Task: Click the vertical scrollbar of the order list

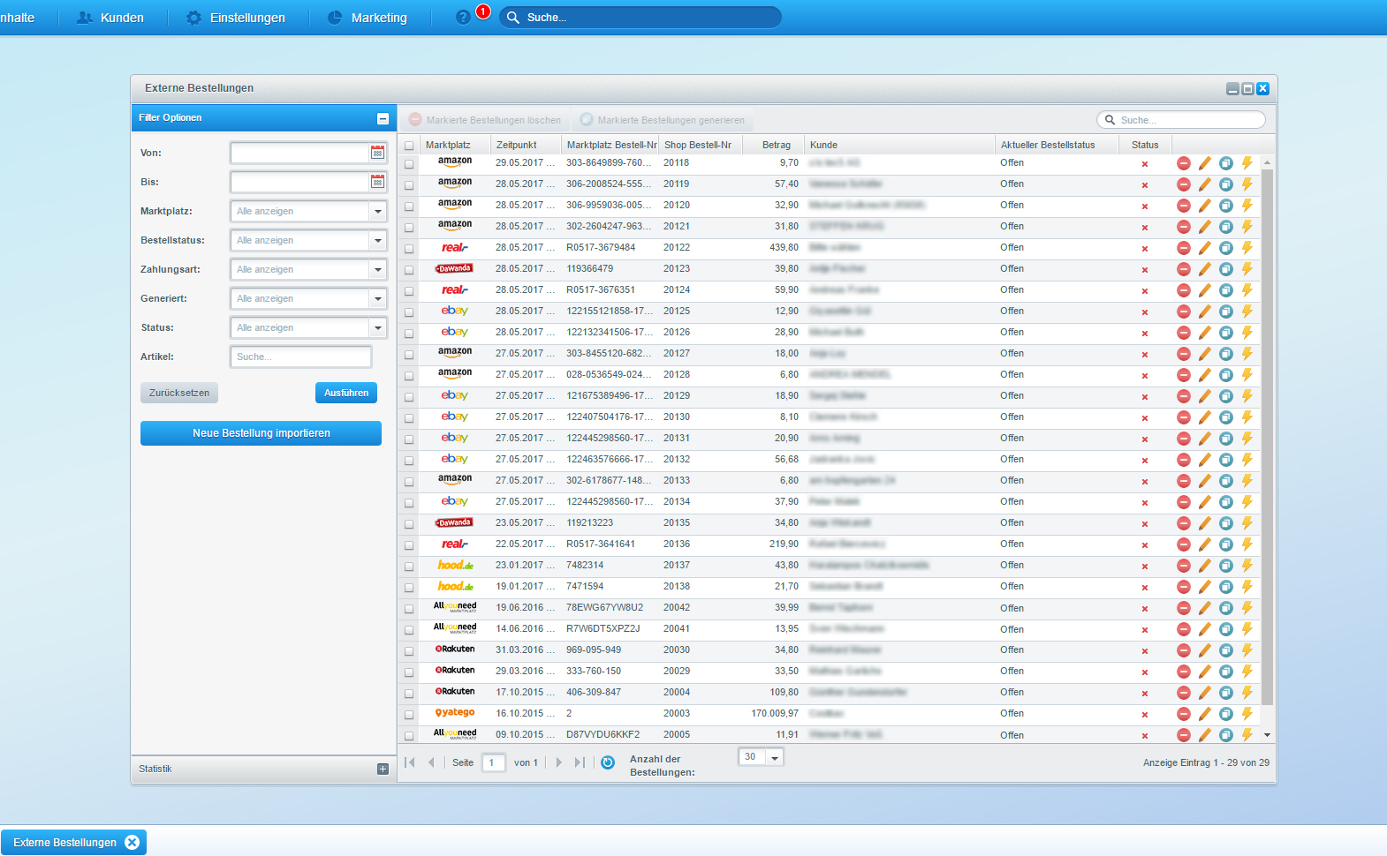Action: tap(1267, 441)
